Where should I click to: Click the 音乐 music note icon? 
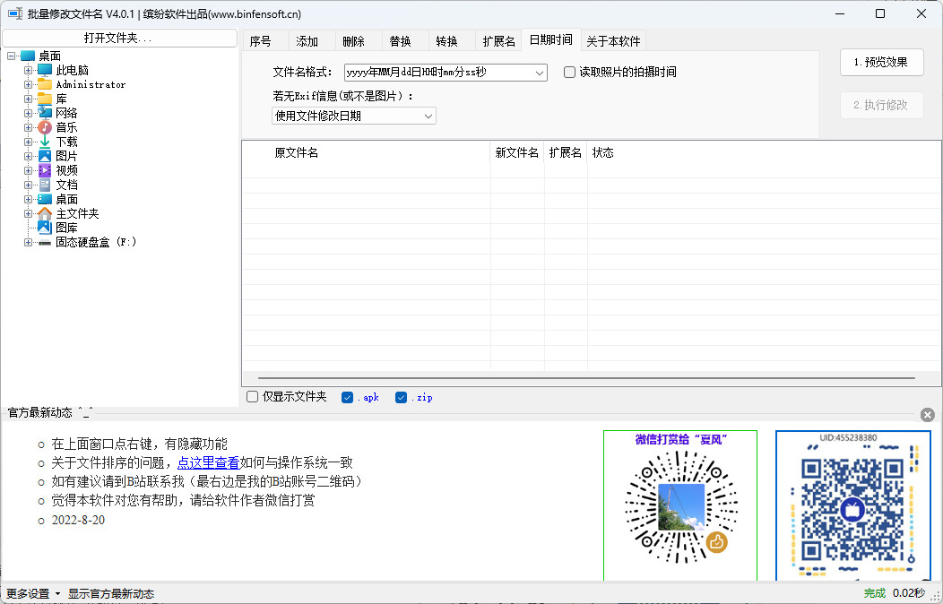coord(45,127)
